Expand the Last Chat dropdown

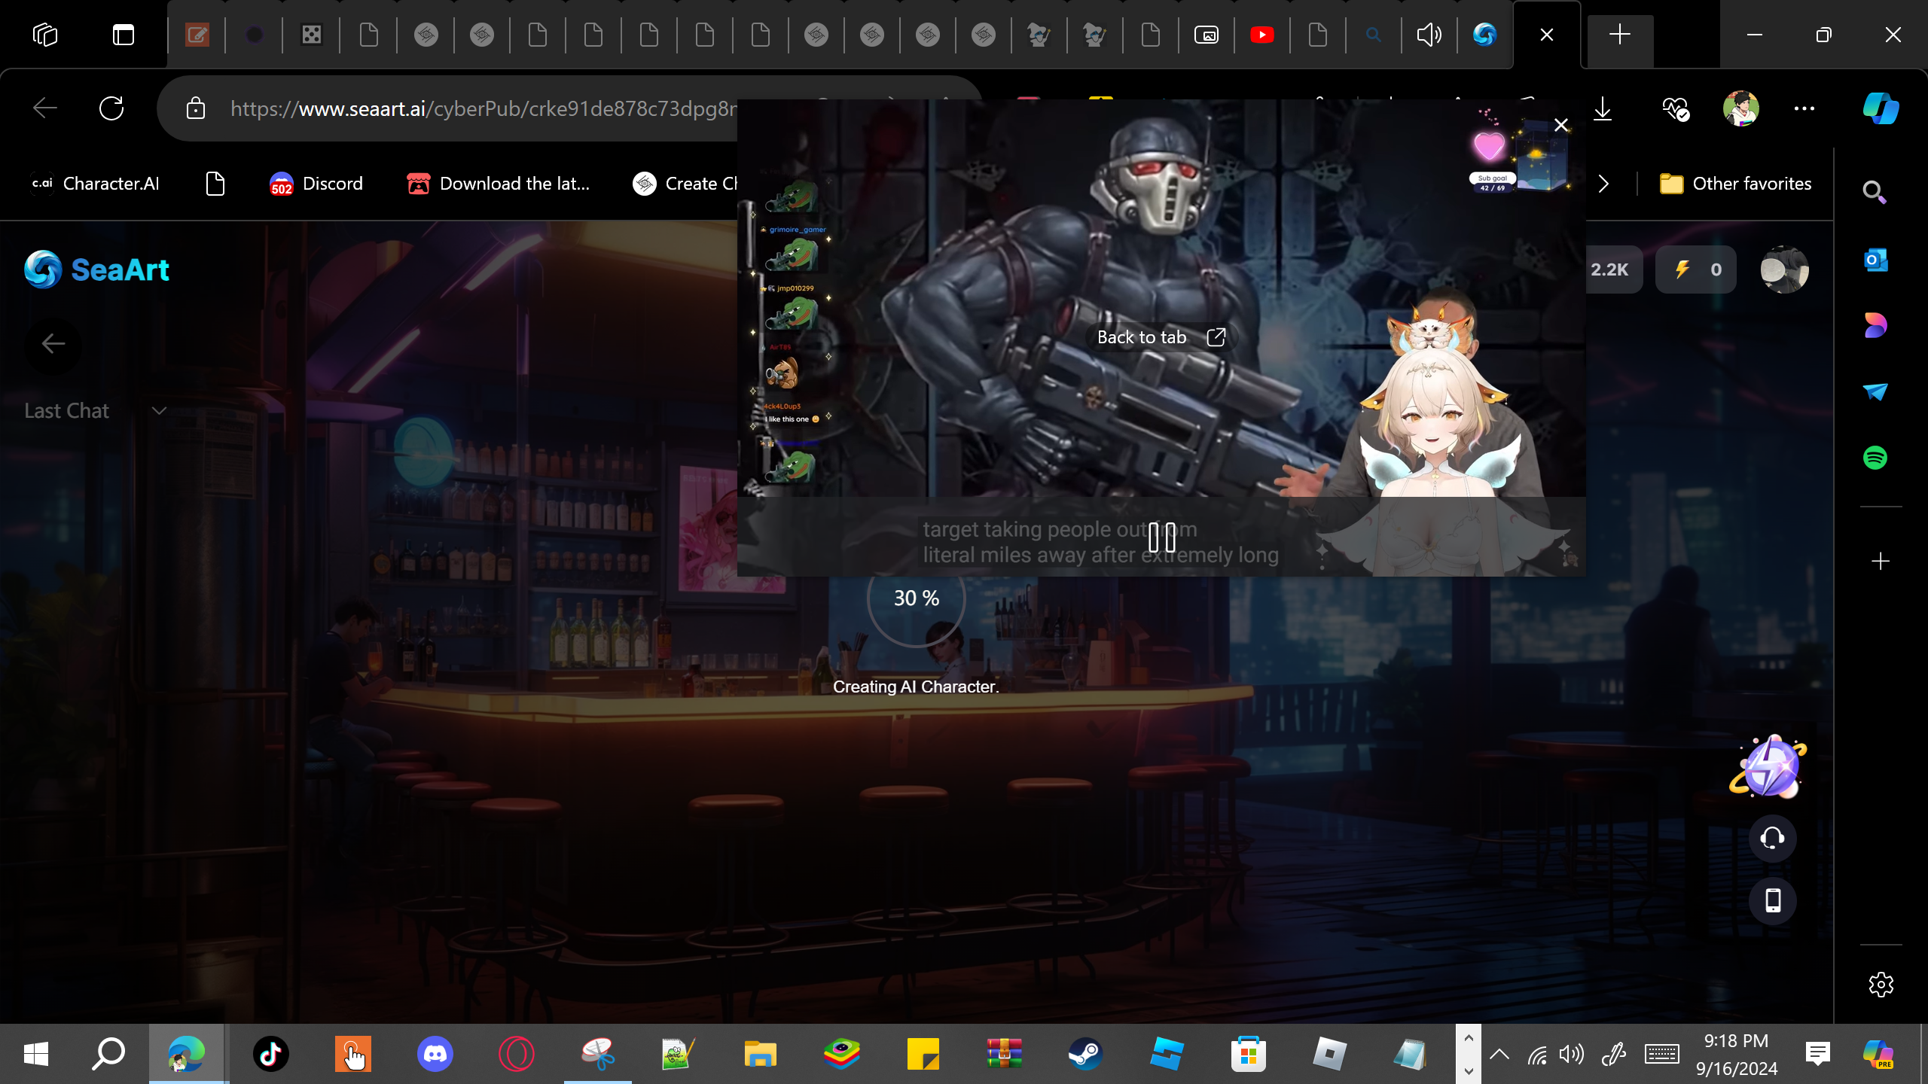tap(159, 411)
